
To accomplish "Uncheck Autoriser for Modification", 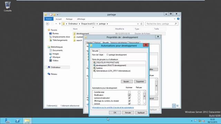I will coord(129,95).
